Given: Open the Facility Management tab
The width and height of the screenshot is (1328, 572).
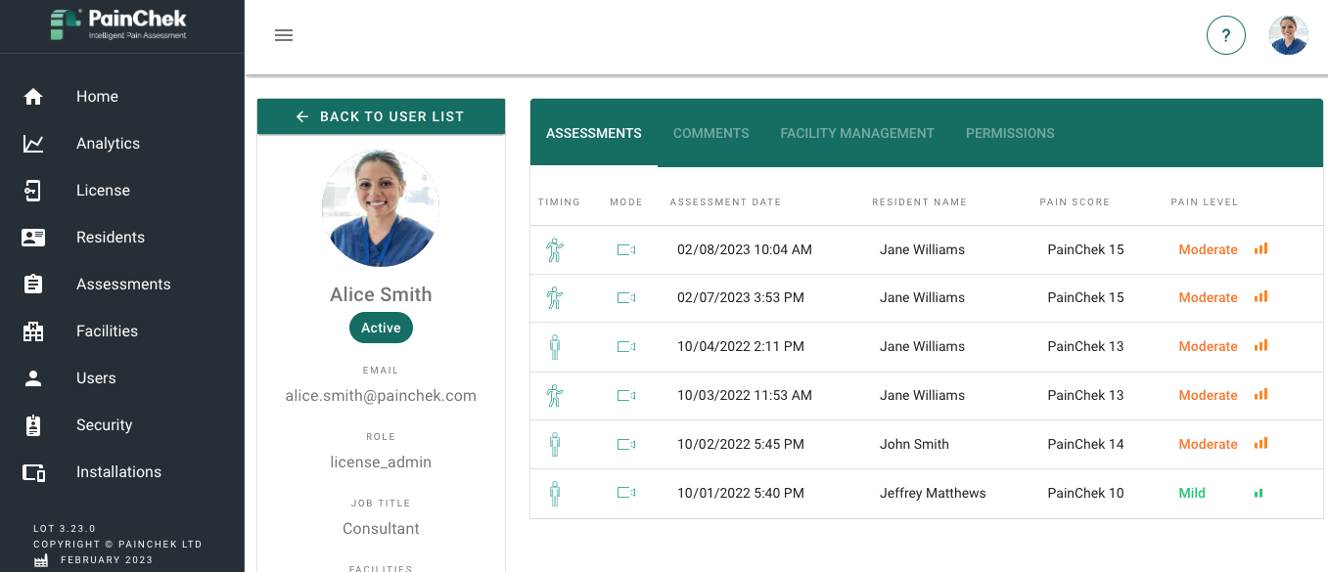Looking at the screenshot, I should [x=857, y=133].
